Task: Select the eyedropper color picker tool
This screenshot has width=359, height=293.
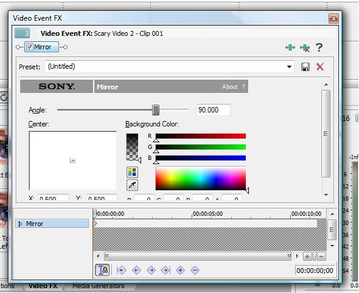Action: (x=132, y=185)
